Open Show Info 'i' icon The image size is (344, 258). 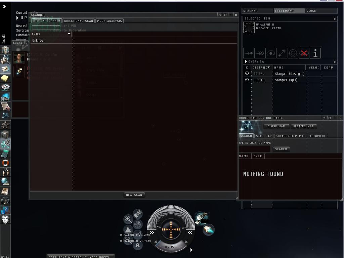(315, 53)
